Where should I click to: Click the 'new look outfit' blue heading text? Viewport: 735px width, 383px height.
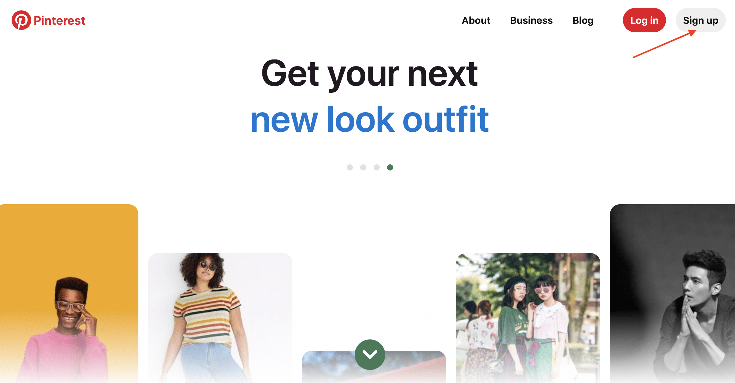pyautogui.click(x=367, y=119)
